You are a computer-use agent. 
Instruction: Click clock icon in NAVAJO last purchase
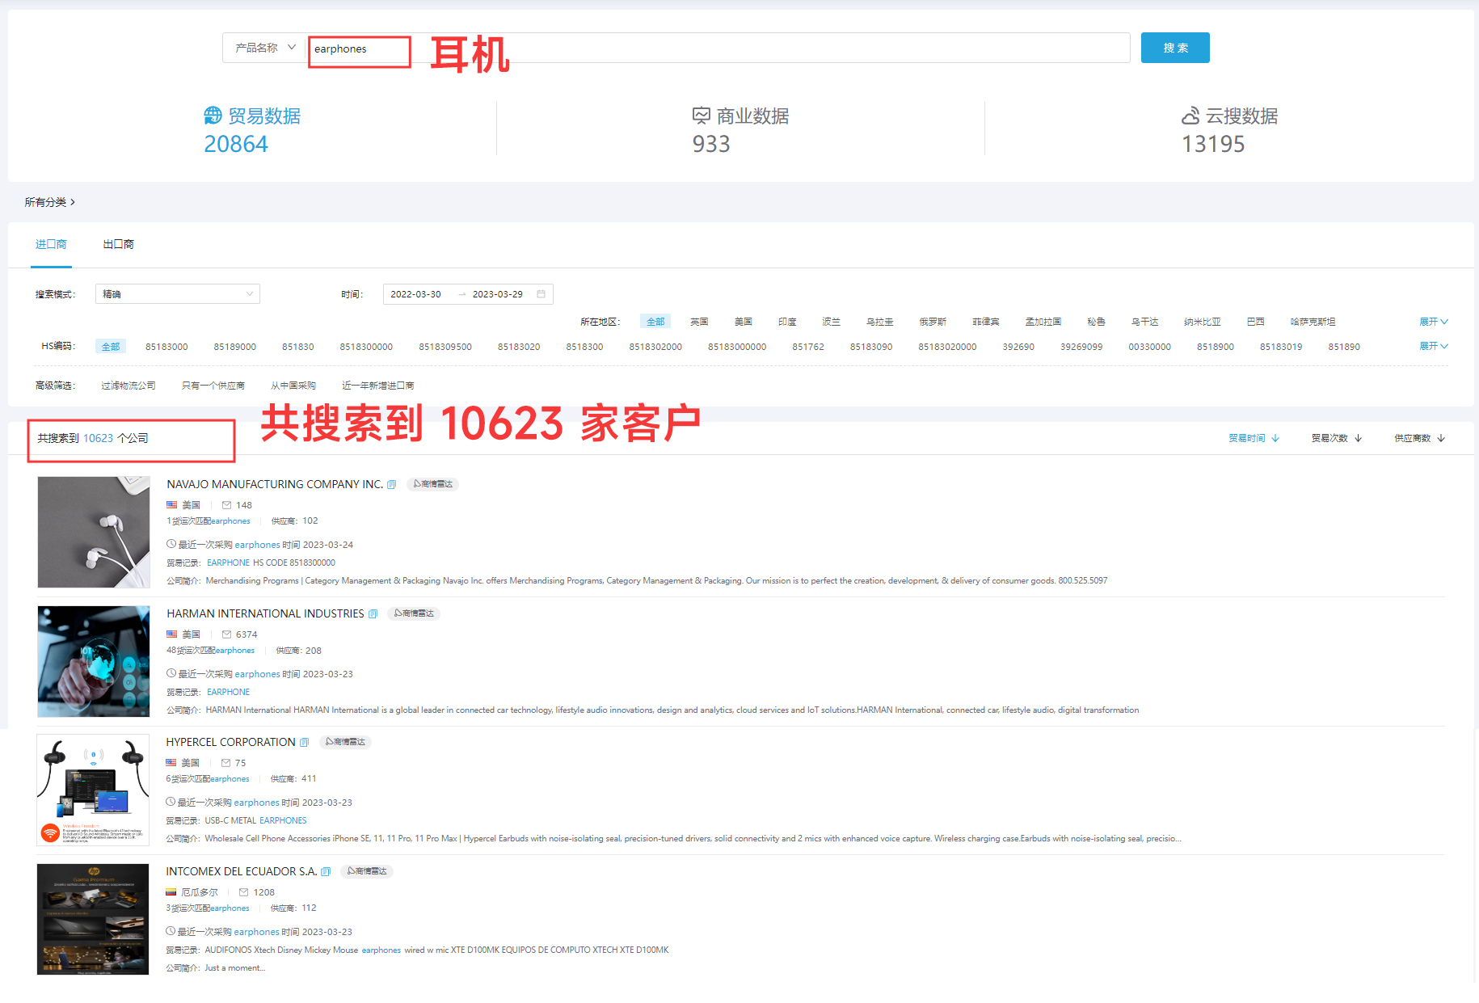click(x=171, y=544)
